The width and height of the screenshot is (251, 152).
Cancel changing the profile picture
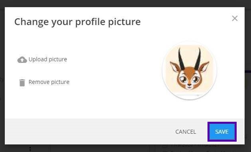[186, 132]
